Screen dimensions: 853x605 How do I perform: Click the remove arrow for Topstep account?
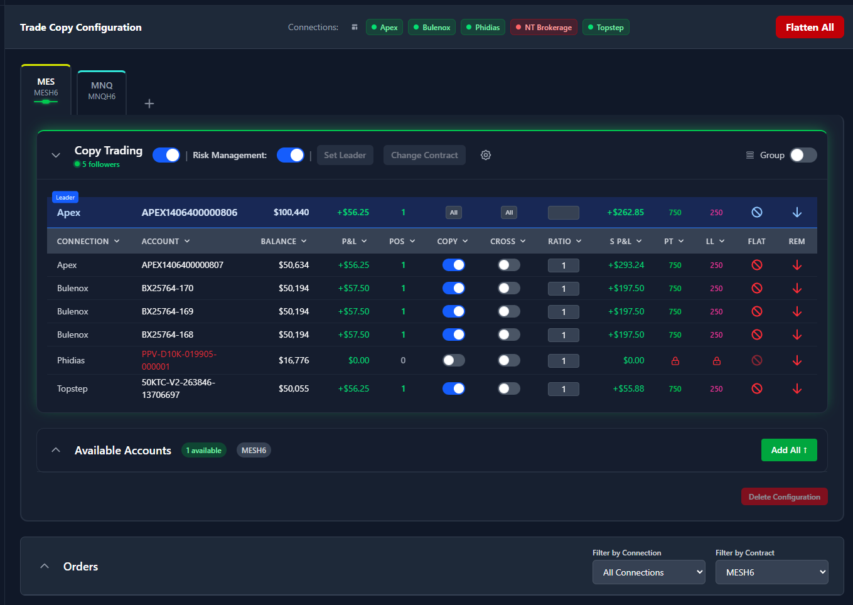(797, 388)
